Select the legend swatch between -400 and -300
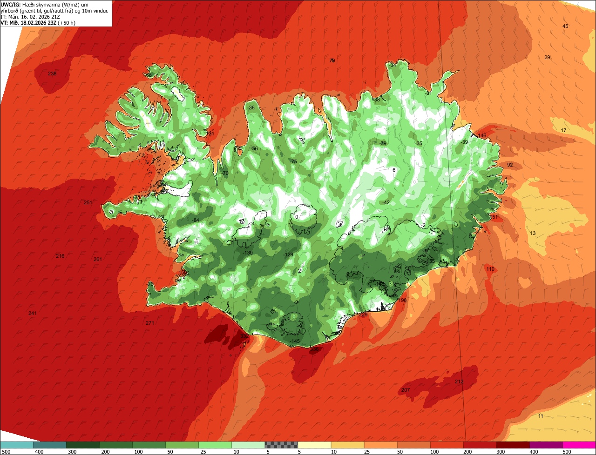596x455 pixels. pos(50,445)
